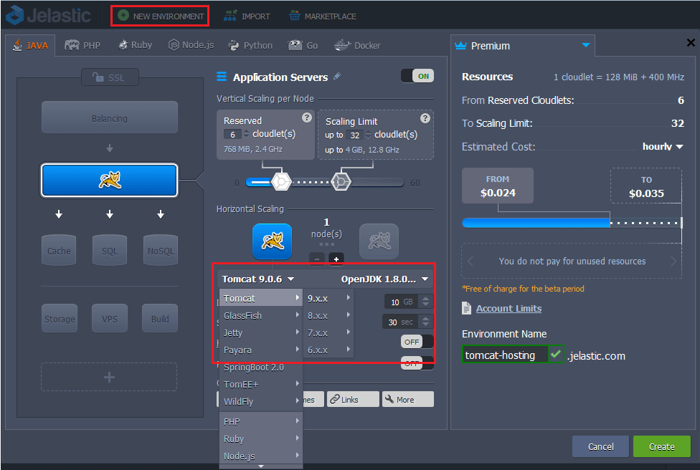Expand Tomcat version 6.x.x
The width and height of the screenshot is (700, 470).
click(x=328, y=350)
